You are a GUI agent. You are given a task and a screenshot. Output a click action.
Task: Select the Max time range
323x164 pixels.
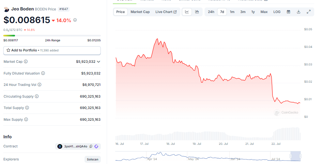click(x=264, y=12)
